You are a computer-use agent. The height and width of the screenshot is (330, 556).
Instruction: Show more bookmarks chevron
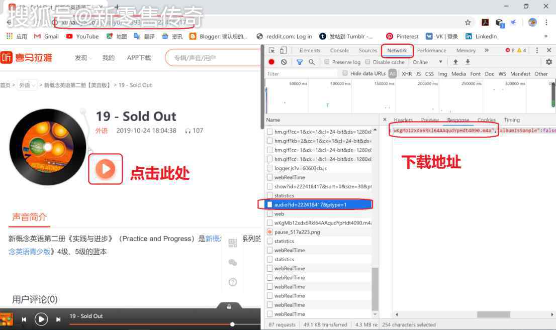coord(546,36)
